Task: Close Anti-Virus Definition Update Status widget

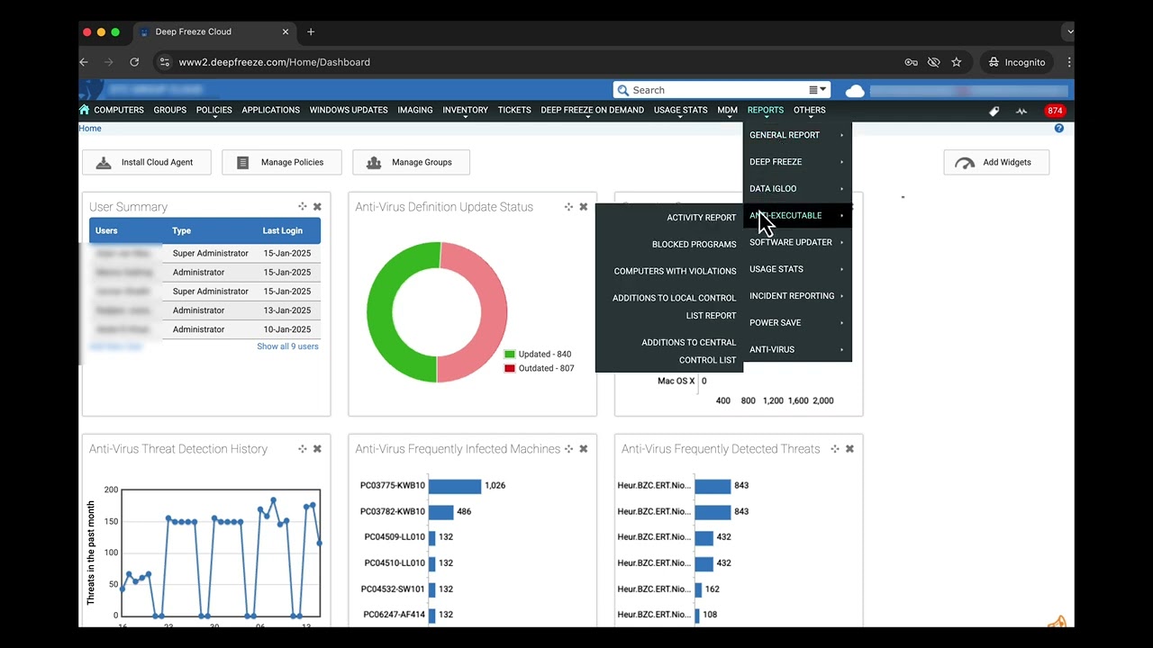Action: pos(584,207)
